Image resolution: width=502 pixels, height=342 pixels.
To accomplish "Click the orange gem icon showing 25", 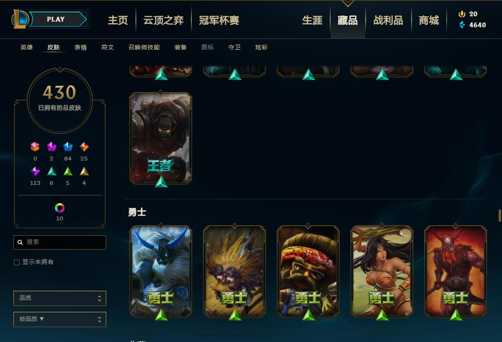I will (84, 147).
